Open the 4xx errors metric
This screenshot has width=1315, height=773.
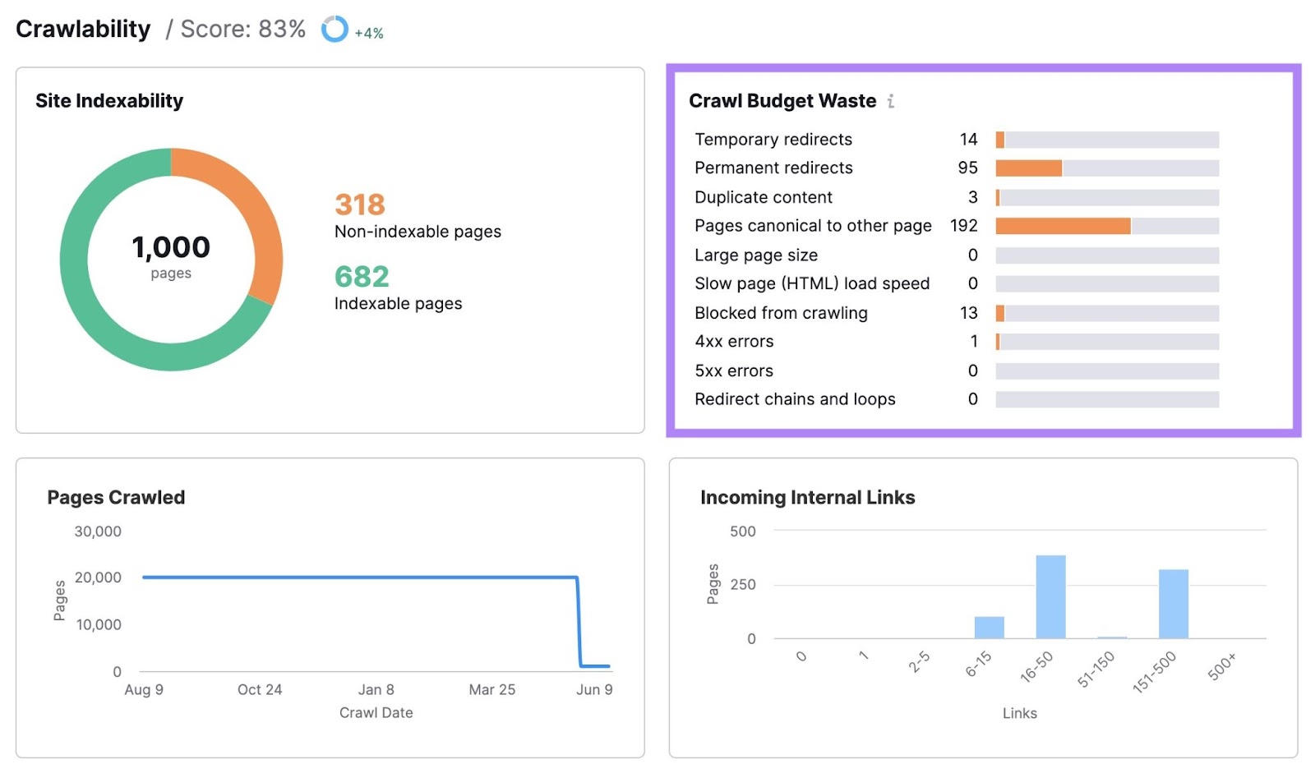733,341
